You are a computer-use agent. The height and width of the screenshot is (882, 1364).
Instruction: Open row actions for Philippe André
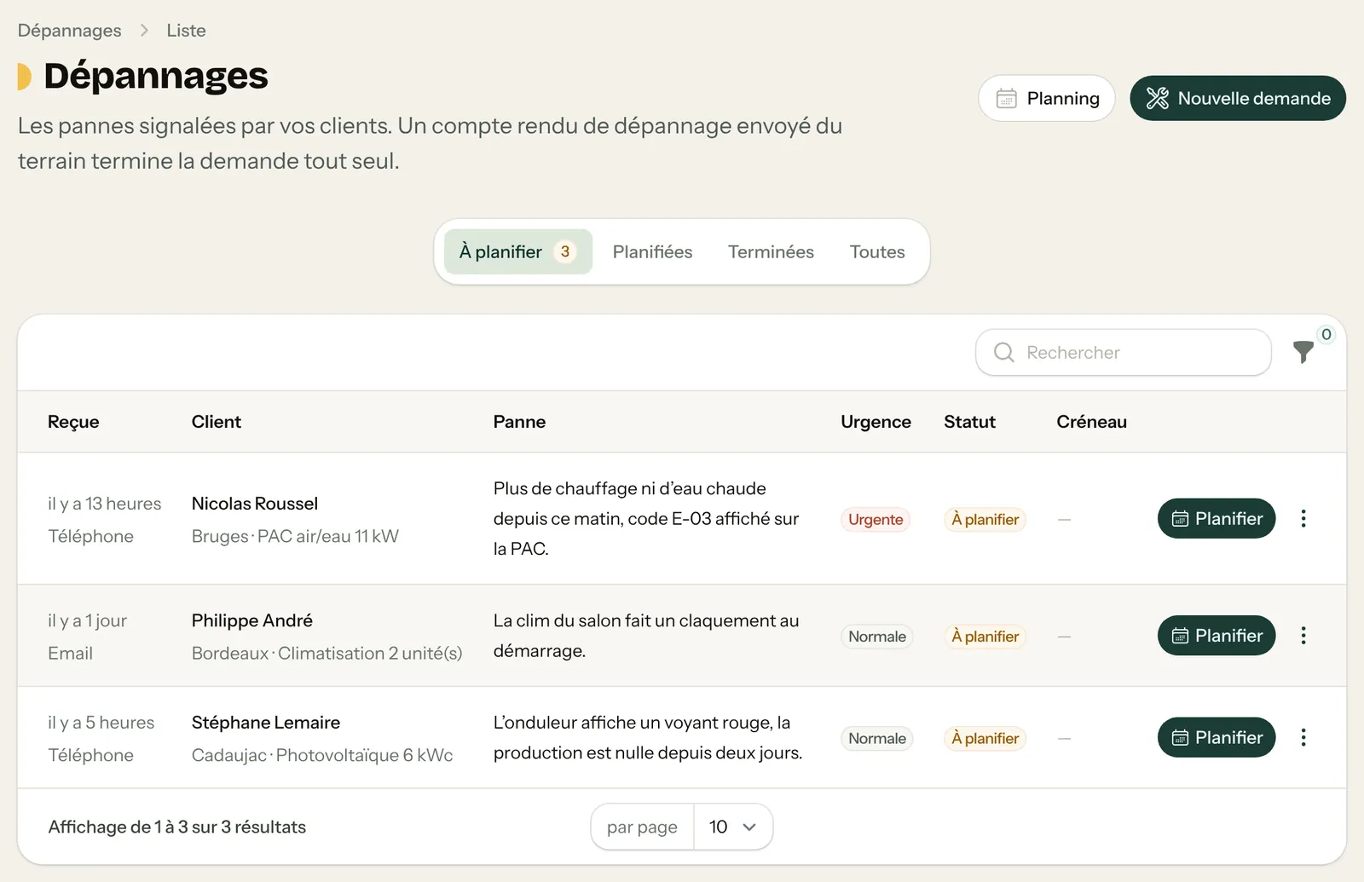[x=1303, y=636]
